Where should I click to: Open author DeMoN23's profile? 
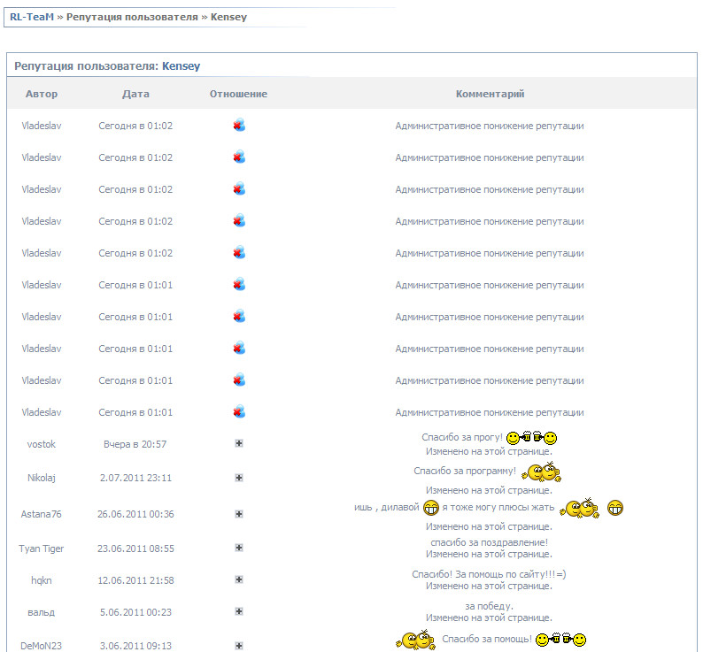point(42,646)
